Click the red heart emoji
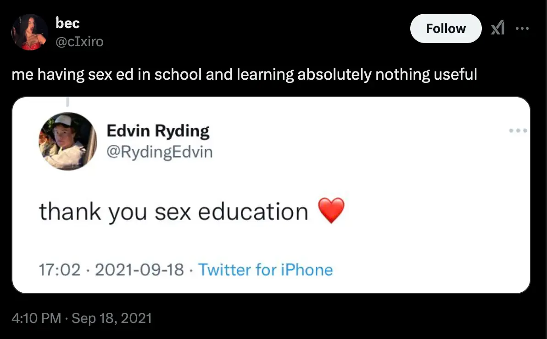The height and width of the screenshot is (339, 547). point(331,211)
